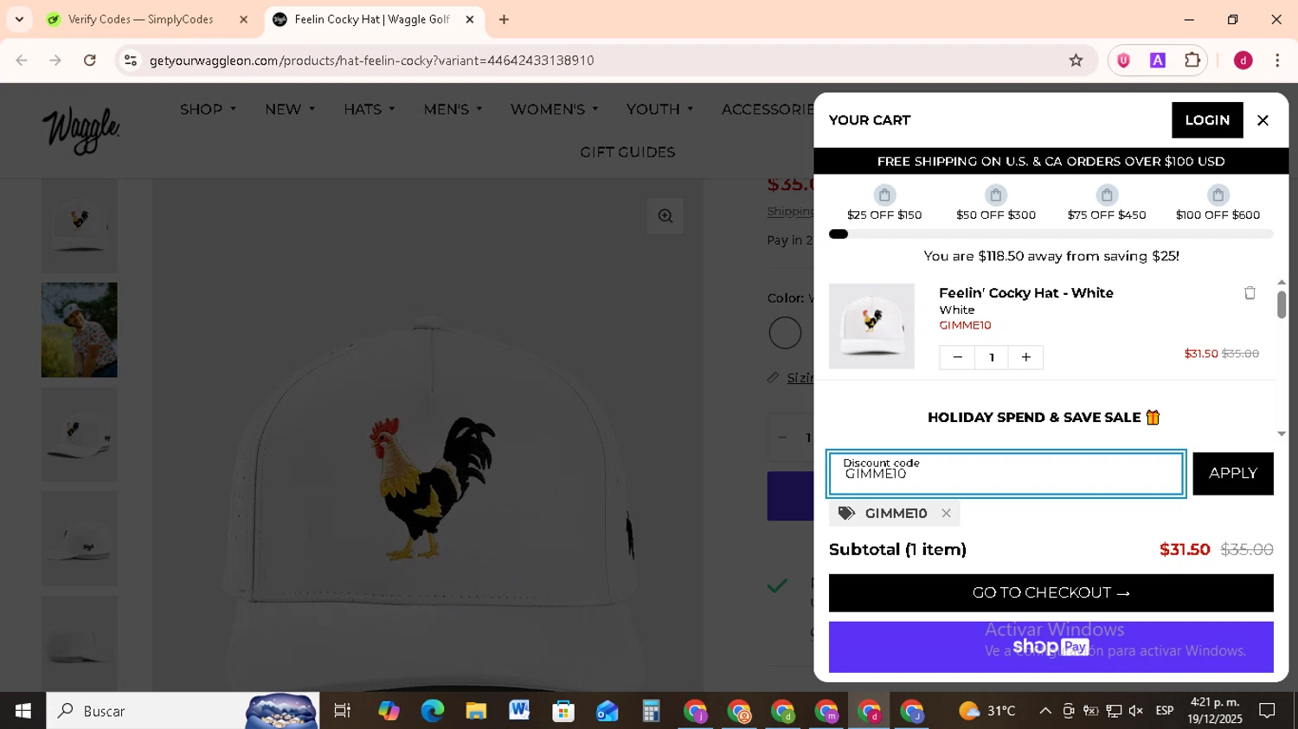Pay with Shop Pay button
The image size is (1298, 729).
point(1051,647)
